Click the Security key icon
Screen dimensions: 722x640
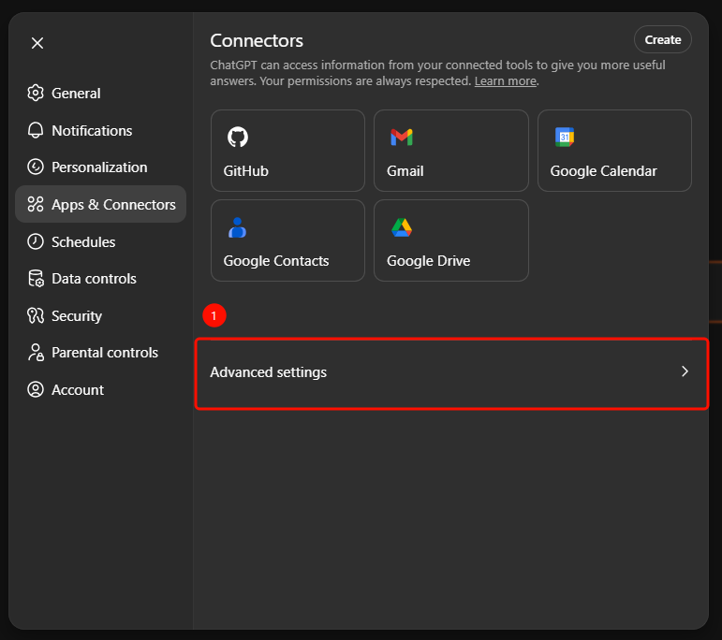pyautogui.click(x=36, y=315)
